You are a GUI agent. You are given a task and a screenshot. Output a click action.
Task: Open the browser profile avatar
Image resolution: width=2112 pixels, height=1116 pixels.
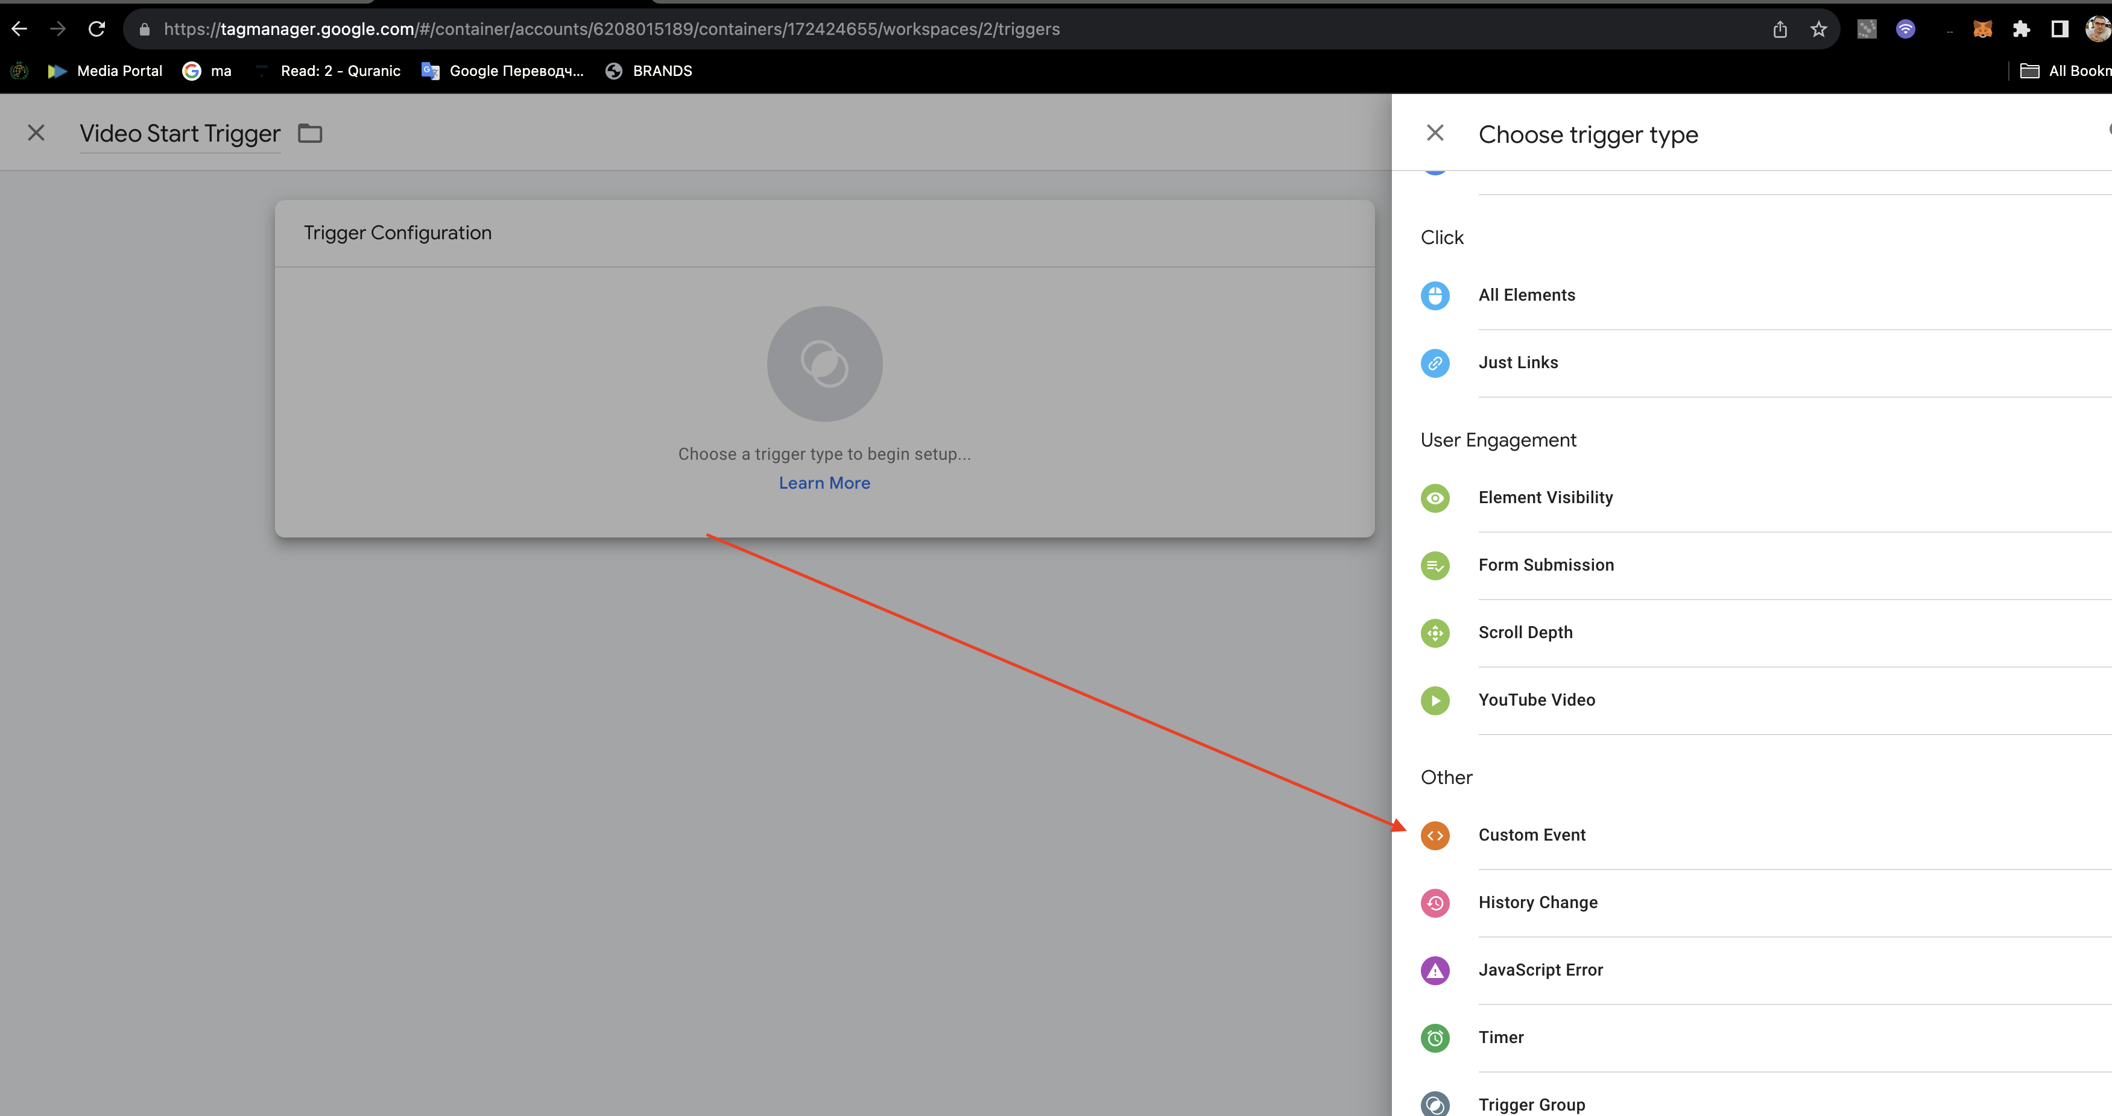click(2098, 30)
